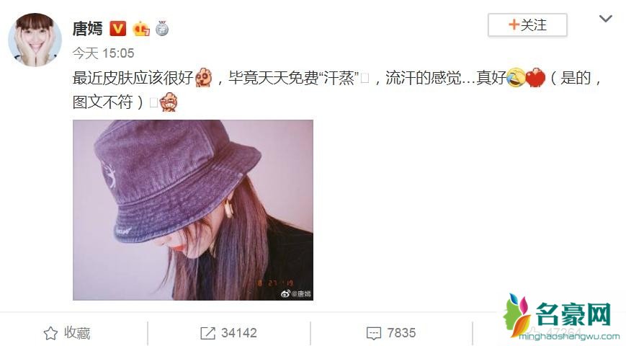The height and width of the screenshot is (346, 626).
Task: Open 唐嫣's profile avatar
Action: click(35, 39)
